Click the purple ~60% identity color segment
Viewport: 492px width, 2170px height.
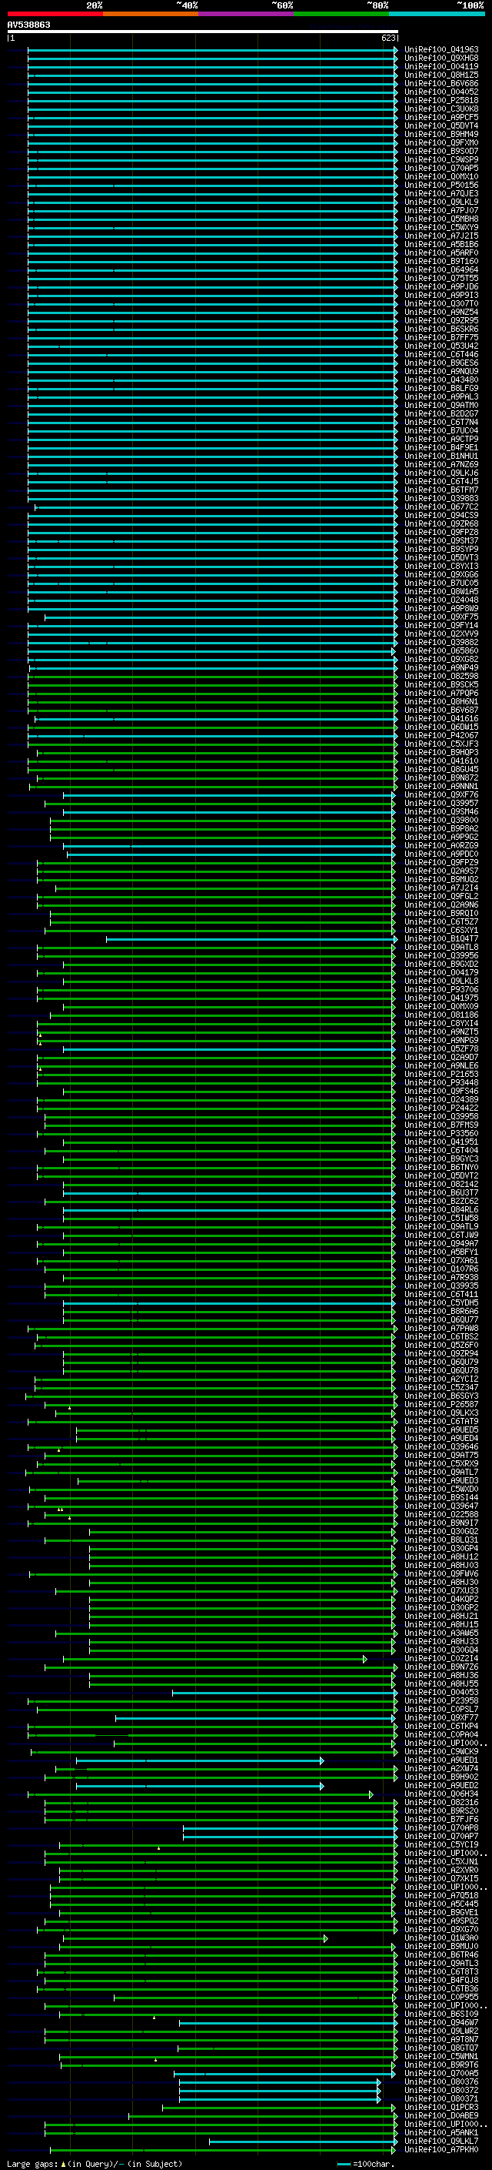pyautogui.click(x=247, y=15)
